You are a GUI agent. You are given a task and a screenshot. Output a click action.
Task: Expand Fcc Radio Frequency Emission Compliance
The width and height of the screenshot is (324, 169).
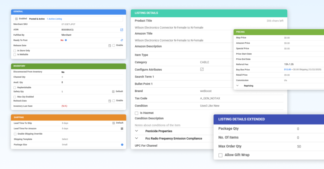[137, 138]
